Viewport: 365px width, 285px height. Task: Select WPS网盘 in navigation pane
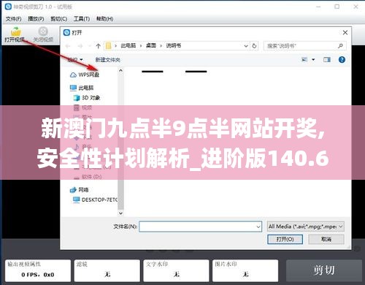(x=85, y=75)
